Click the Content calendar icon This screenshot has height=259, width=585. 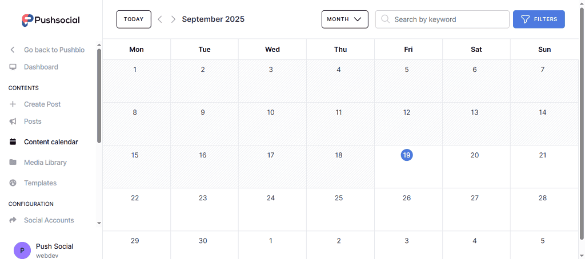click(x=13, y=142)
